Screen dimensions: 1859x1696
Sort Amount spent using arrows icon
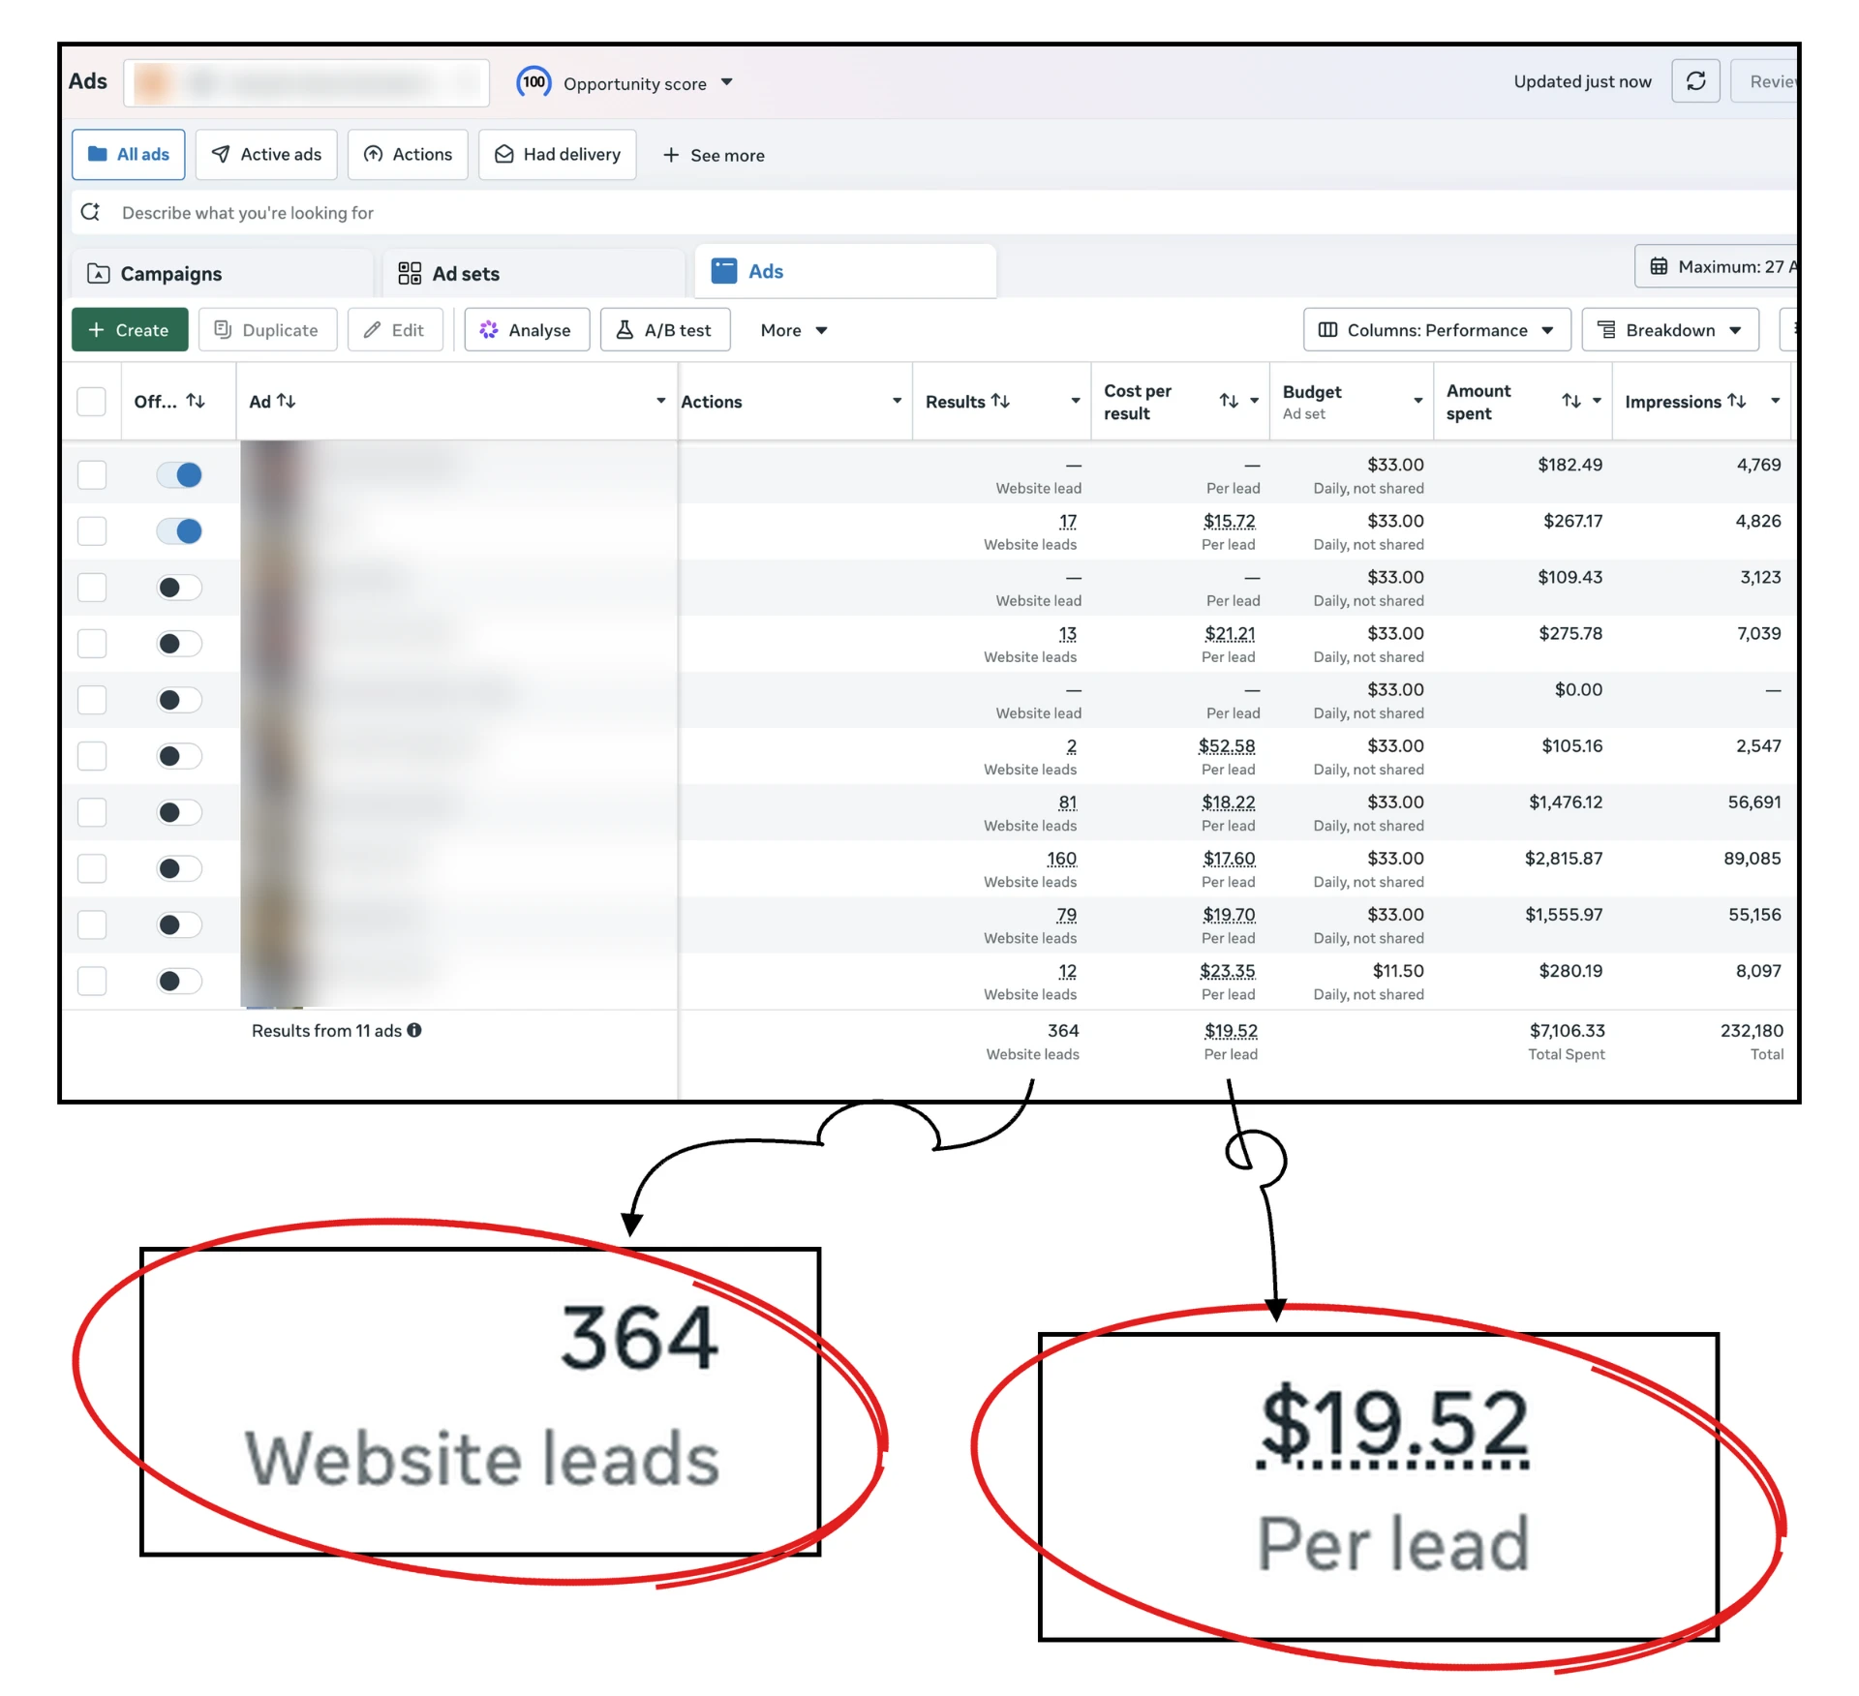(x=1571, y=401)
